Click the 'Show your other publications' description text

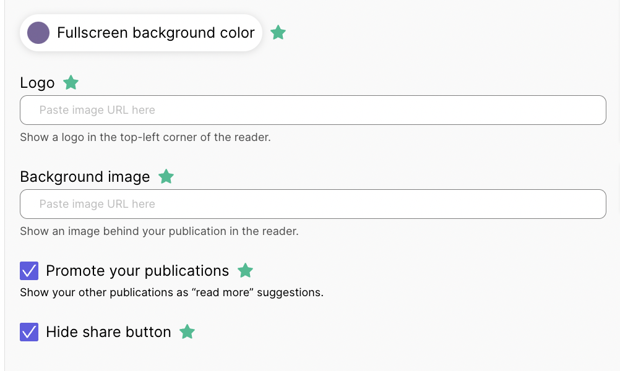(x=171, y=292)
